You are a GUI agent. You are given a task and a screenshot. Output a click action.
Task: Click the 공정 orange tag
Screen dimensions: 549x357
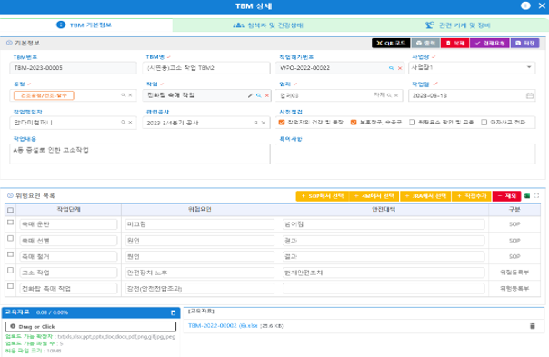44,95
